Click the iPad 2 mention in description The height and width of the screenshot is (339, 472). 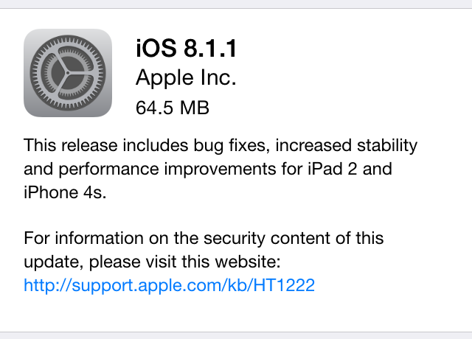pos(333,169)
